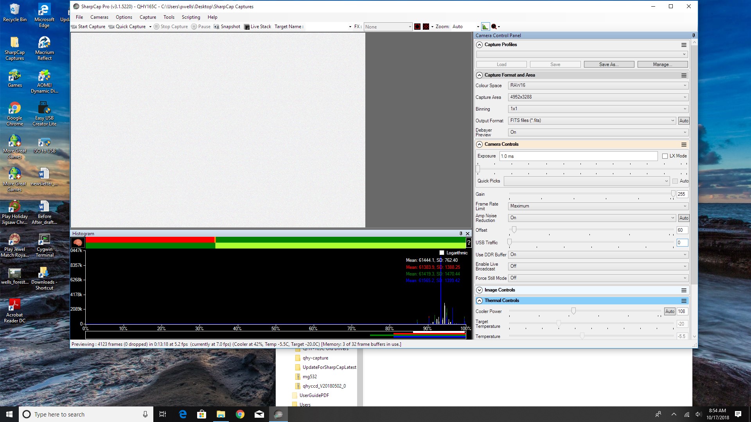Open Thermal Controls hamburger menu
The height and width of the screenshot is (422, 751).
click(684, 301)
